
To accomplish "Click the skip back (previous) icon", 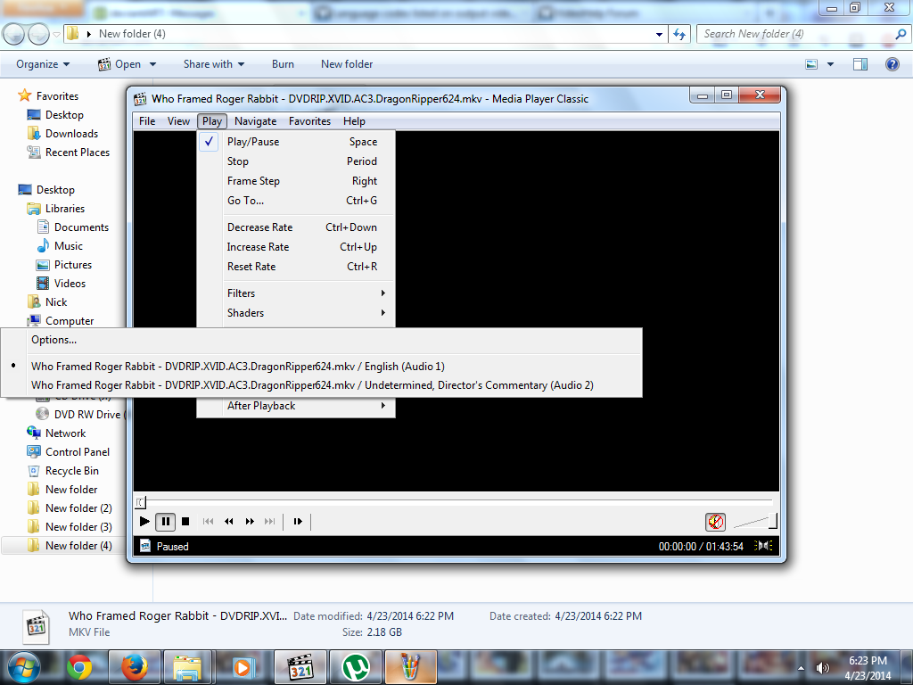I will (208, 521).
